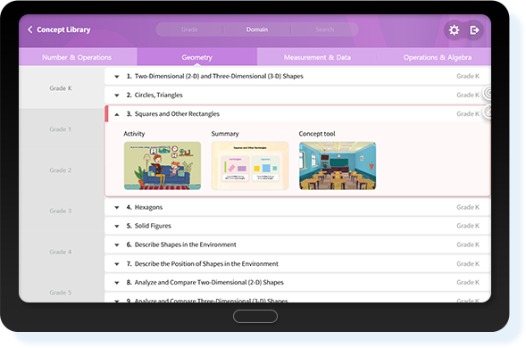Switch to Measurement & Data tab
The image size is (526, 348).
click(x=317, y=57)
